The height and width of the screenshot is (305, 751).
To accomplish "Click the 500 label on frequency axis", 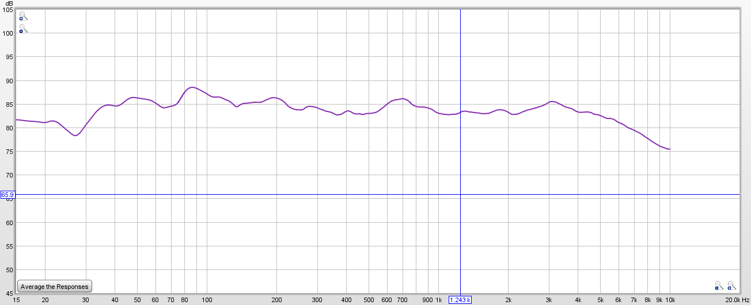I will (369, 300).
